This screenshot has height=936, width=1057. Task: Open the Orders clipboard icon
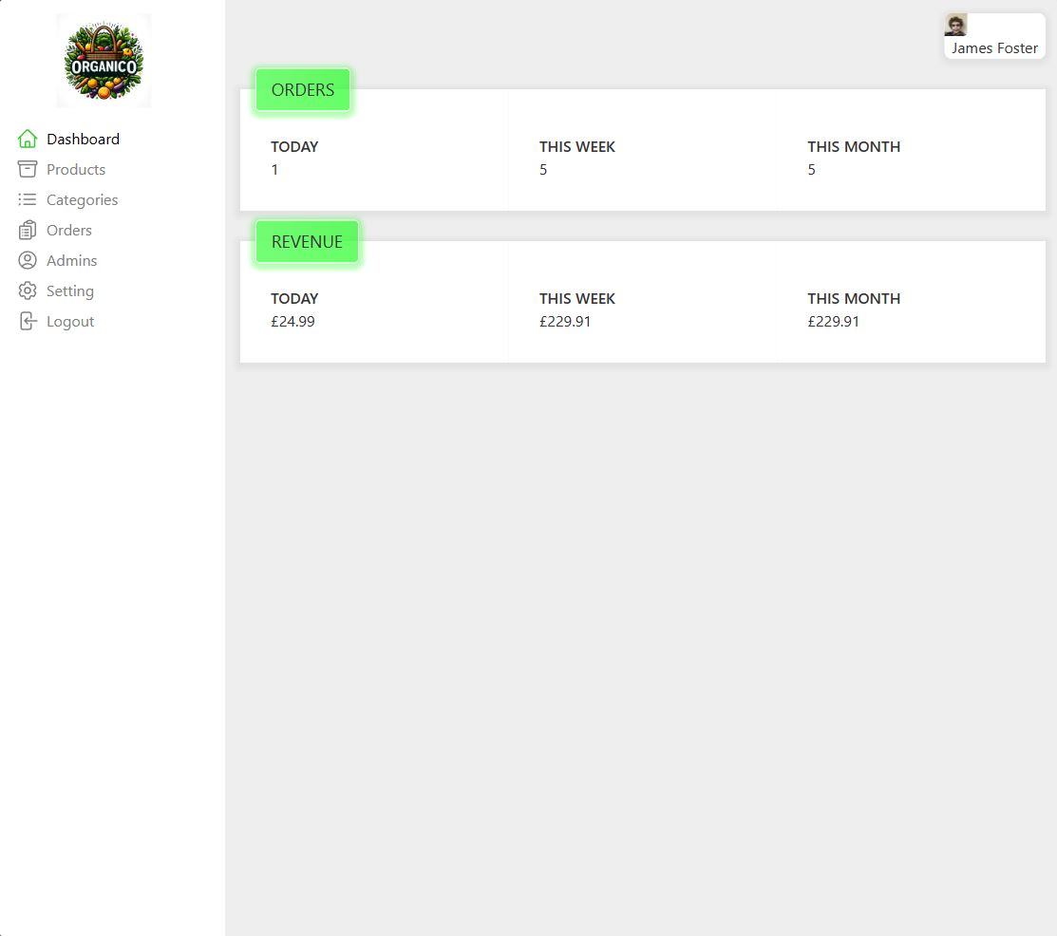click(x=28, y=230)
